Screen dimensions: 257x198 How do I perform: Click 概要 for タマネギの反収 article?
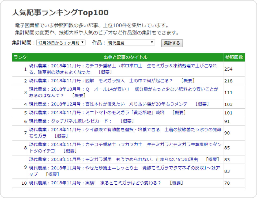52,174
